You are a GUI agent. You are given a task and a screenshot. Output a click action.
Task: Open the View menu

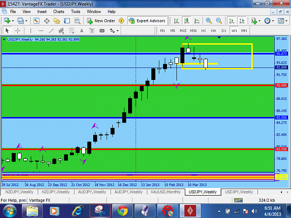[x=27, y=12]
